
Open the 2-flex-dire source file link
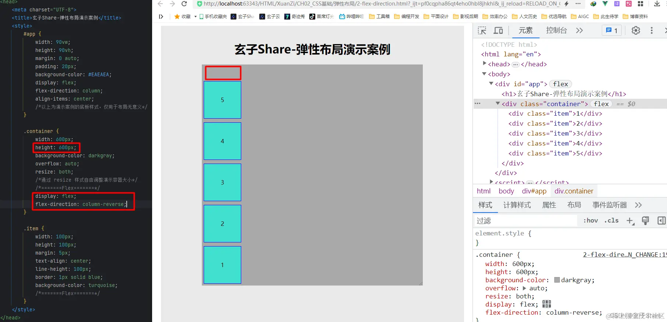[625, 255]
